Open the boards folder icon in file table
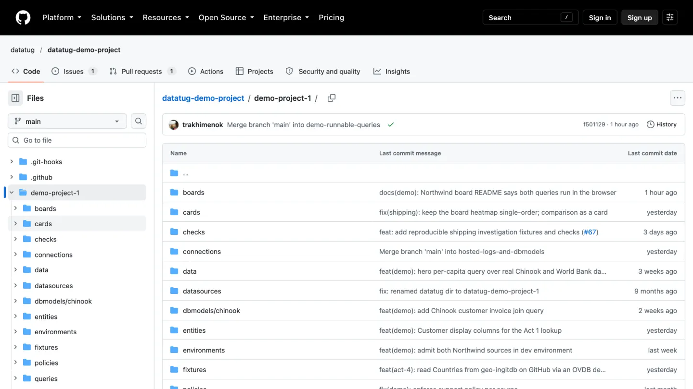This screenshot has width=693, height=389. coord(174,193)
